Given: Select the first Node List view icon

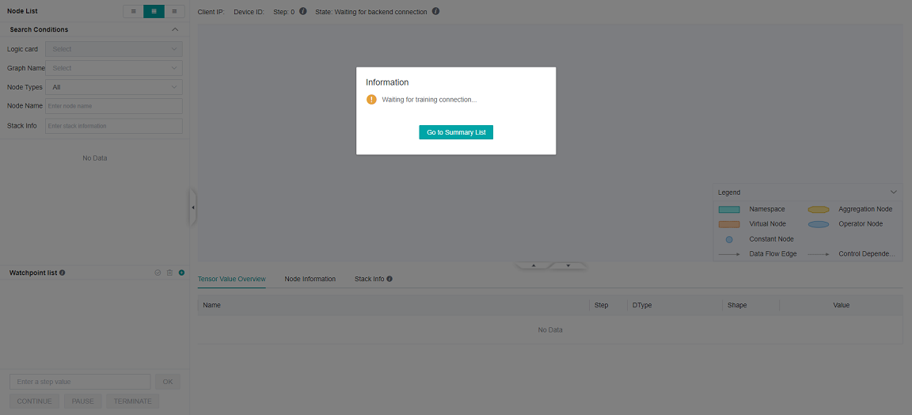Looking at the screenshot, I should (x=133, y=12).
